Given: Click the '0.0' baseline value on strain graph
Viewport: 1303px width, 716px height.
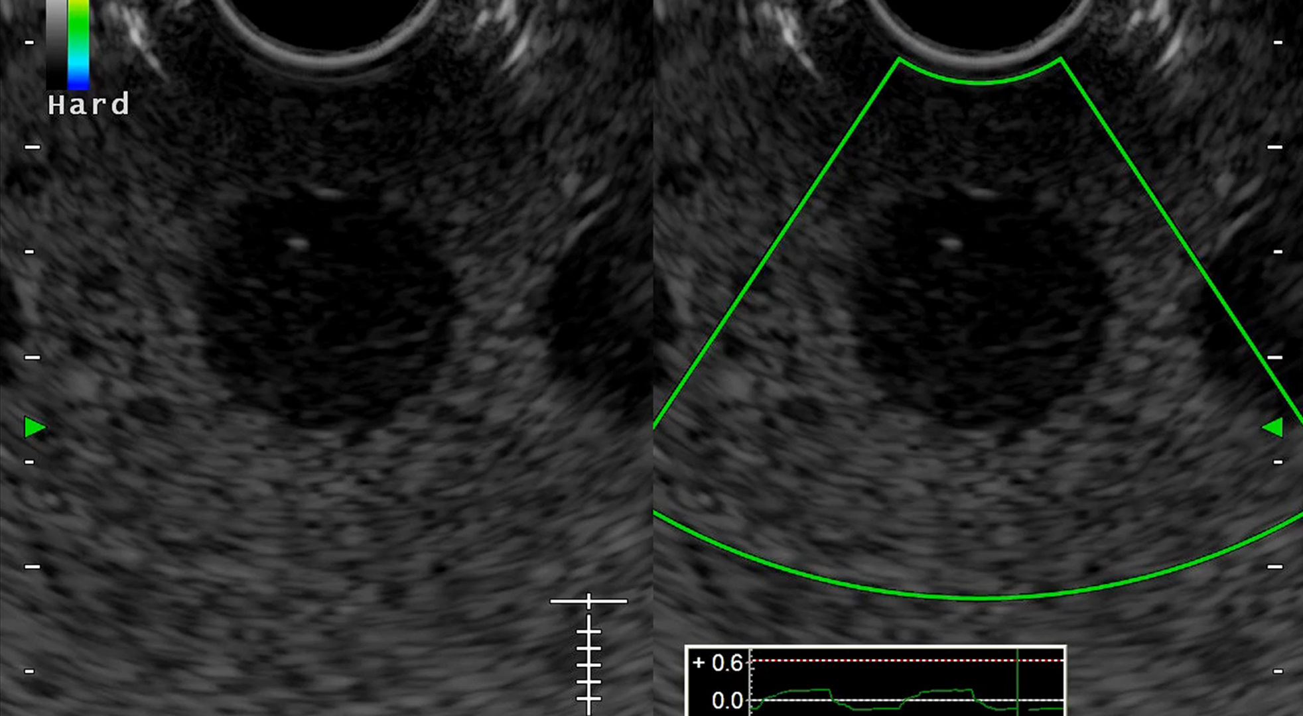Looking at the screenshot, I should (727, 701).
